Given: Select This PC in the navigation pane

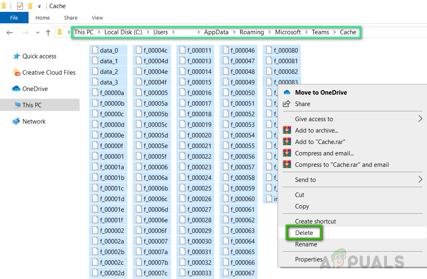Looking at the screenshot, I should pos(32,105).
